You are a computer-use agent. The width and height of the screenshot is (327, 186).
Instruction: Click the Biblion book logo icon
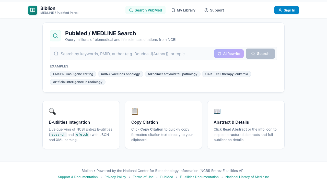pos(33,10)
